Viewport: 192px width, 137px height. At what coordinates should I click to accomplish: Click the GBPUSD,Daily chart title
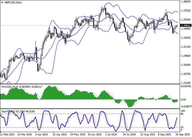click(x=12, y=2)
